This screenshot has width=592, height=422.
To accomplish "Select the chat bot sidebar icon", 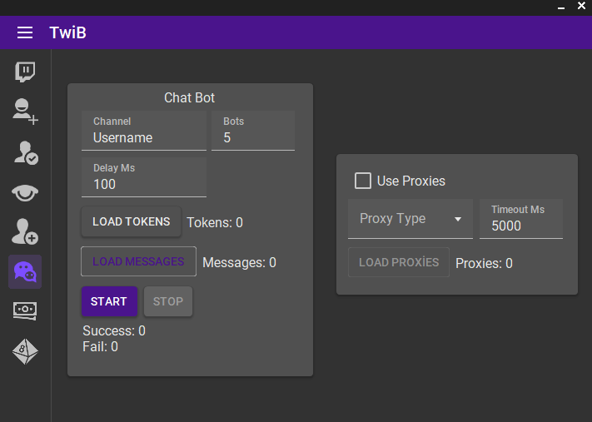I will (x=25, y=272).
